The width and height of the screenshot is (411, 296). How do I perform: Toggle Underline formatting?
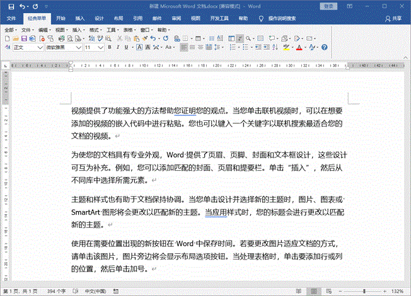126,47
